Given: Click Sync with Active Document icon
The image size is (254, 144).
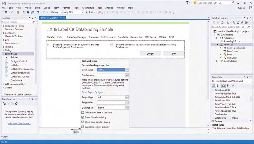Looking at the screenshot, I should click(x=234, y=23).
